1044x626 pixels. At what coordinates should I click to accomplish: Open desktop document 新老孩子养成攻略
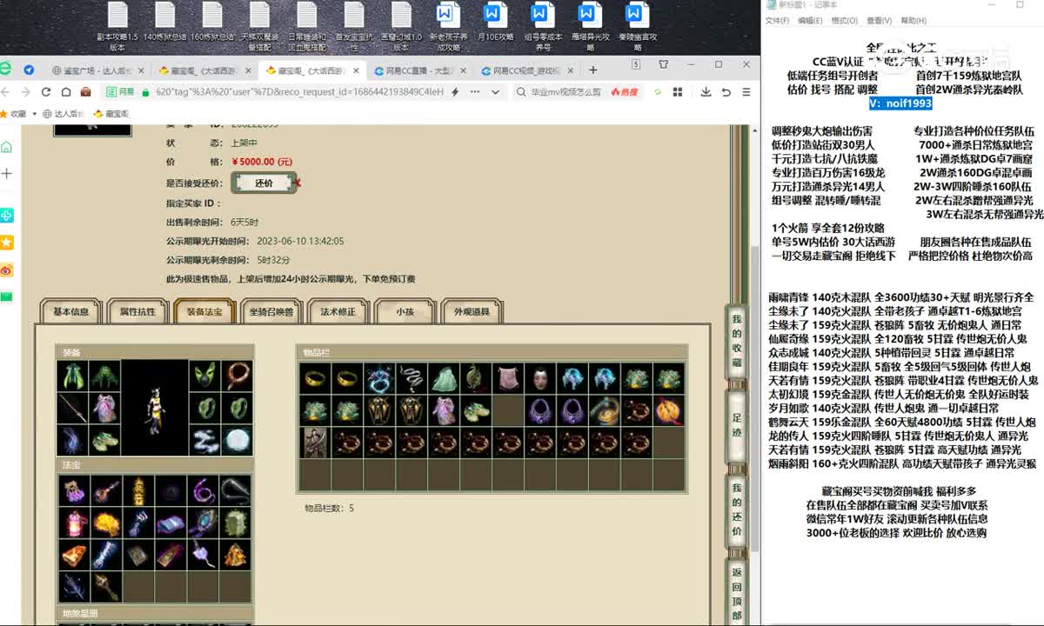[448, 27]
